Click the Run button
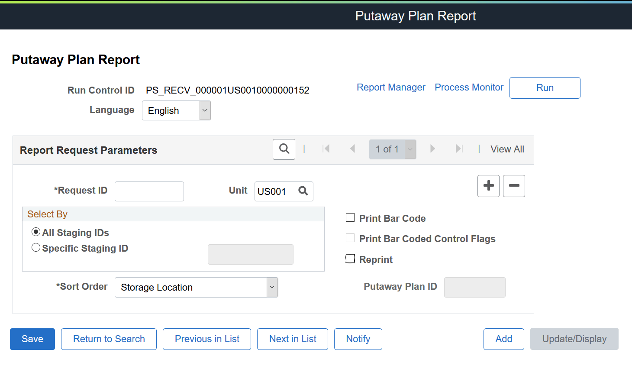The width and height of the screenshot is (632, 382). pyautogui.click(x=545, y=87)
